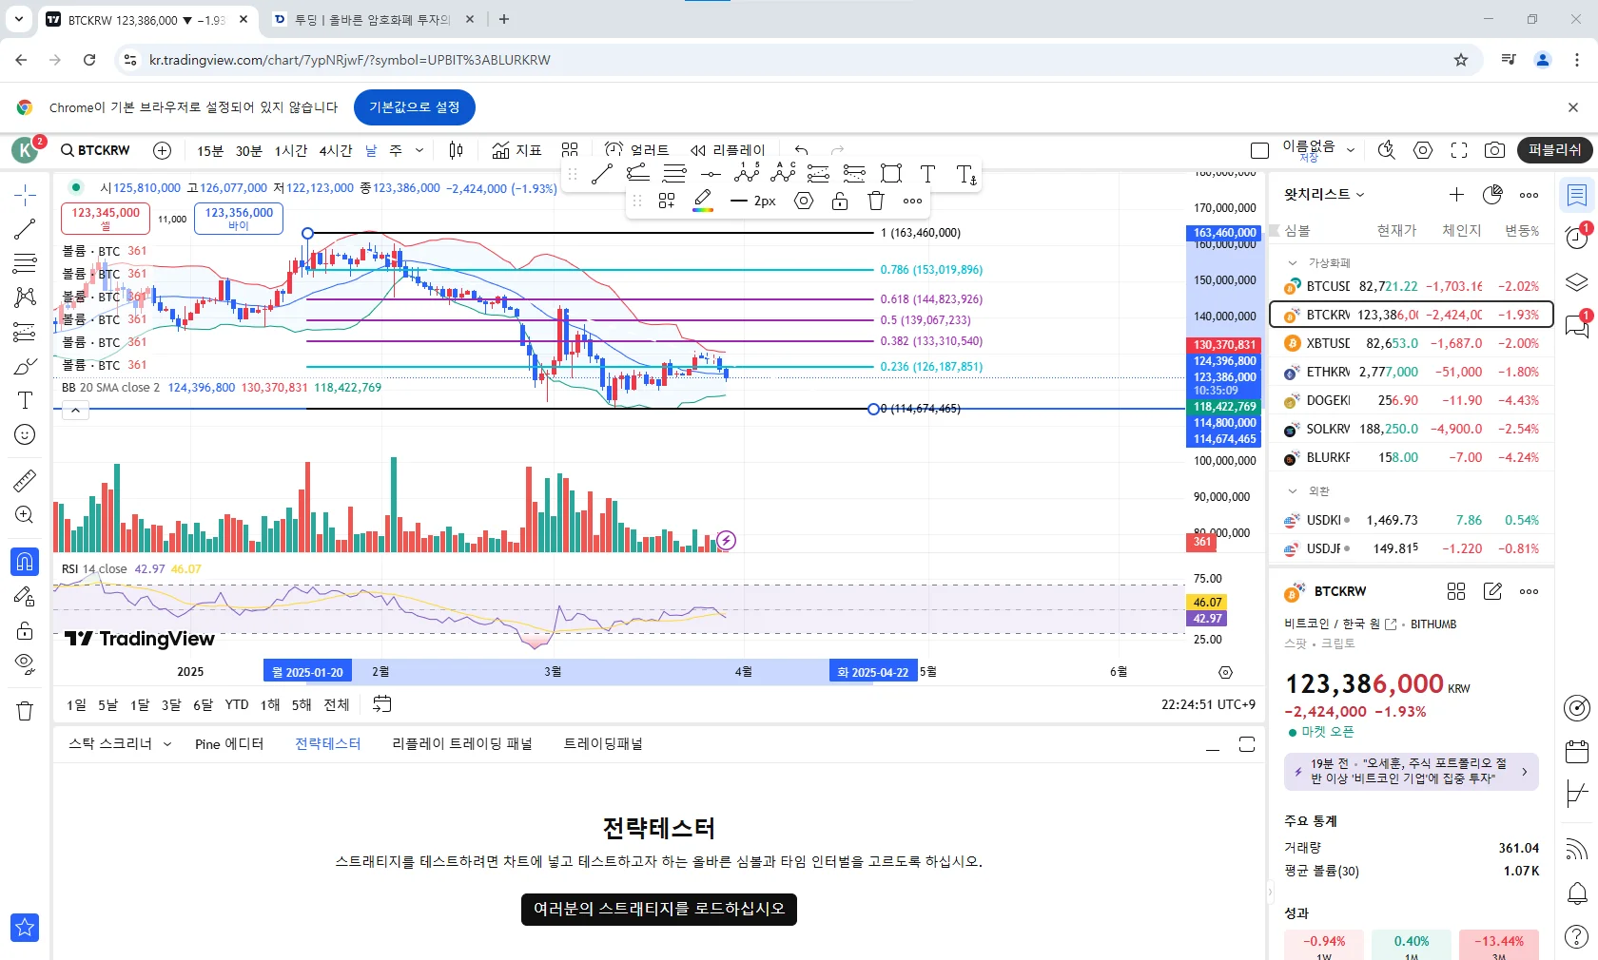Click the 123,356,000 바이 buy button
Screen dimensions: 1598x960
(x=239, y=219)
